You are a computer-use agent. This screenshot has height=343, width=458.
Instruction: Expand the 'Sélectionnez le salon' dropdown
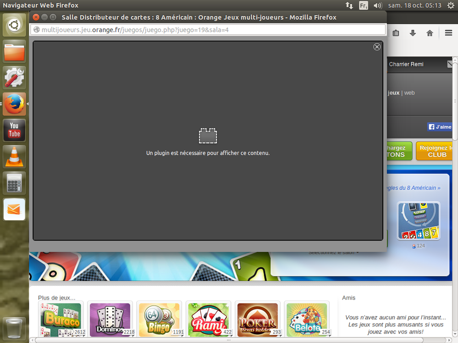coord(333,252)
